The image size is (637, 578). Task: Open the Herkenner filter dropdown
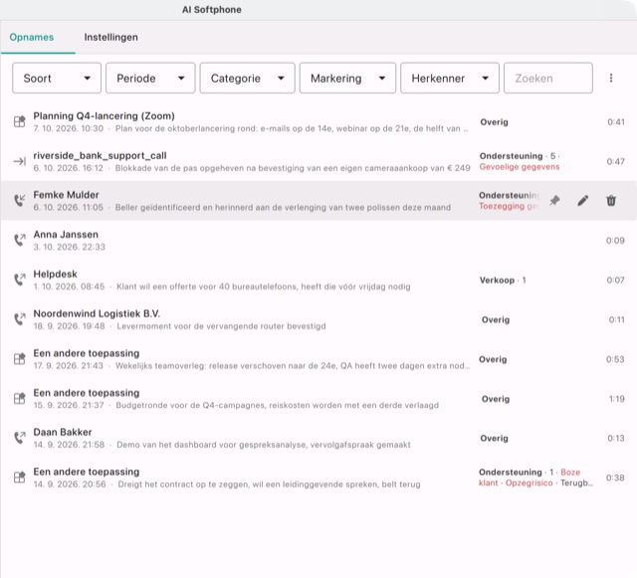[x=450, y=78]
